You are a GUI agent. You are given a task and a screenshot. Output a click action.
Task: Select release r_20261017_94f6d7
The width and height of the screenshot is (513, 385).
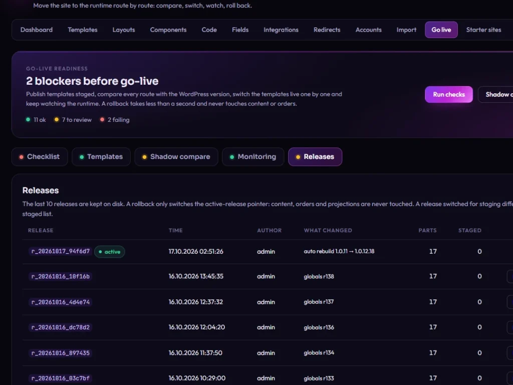point(60,252)
